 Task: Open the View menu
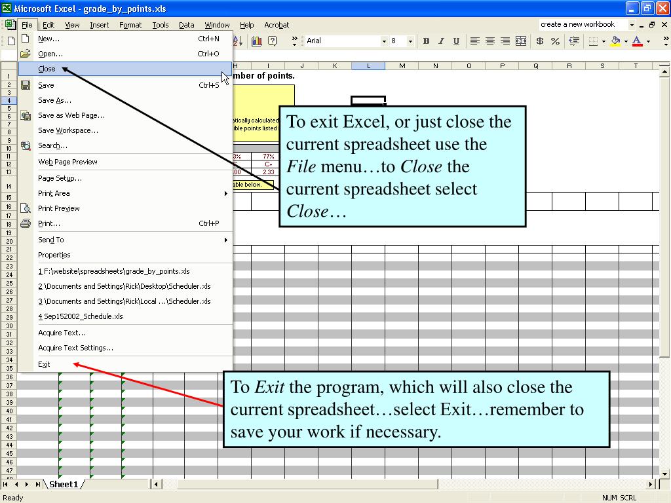[x=72, y=26]
